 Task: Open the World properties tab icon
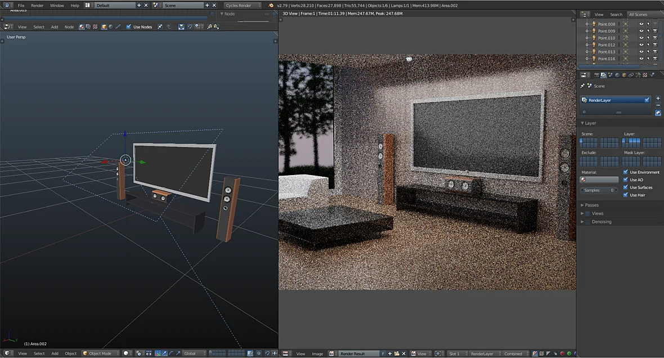click(617, 75)
